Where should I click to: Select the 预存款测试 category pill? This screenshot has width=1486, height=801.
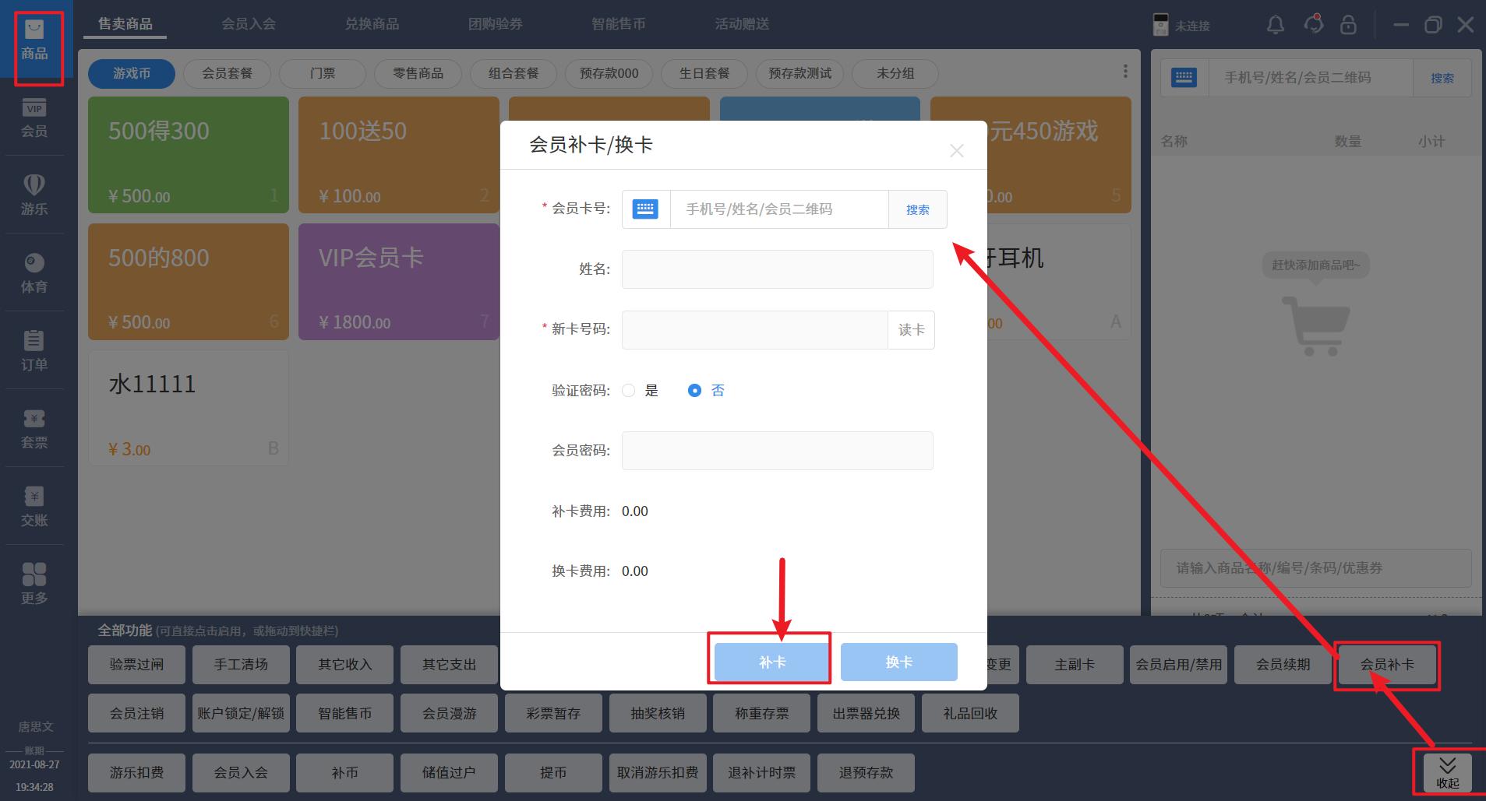[799, 73]
